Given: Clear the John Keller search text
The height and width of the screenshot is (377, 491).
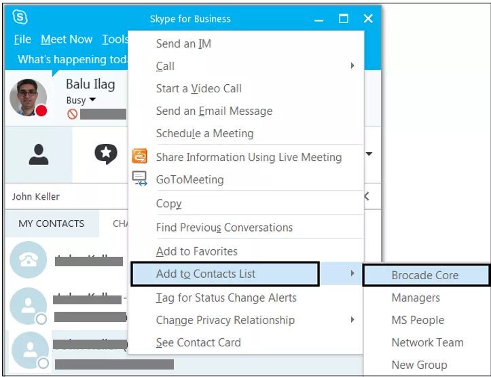Looking at the screenshot, I should point(367,196).
